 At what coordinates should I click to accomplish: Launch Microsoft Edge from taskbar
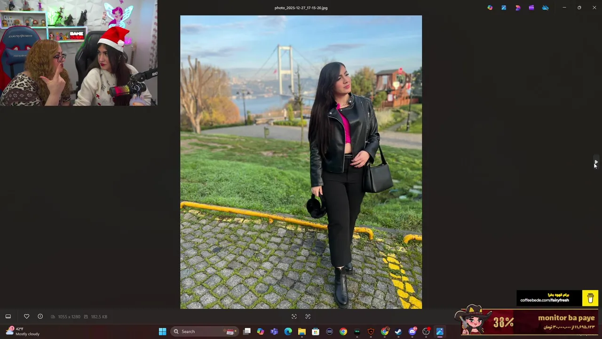(288, 331)
